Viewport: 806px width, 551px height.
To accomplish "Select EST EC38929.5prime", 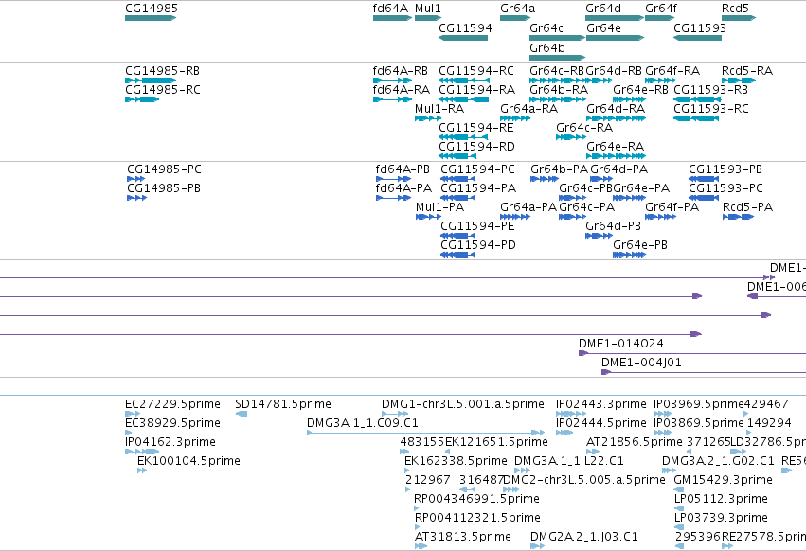I will [129, 433].
